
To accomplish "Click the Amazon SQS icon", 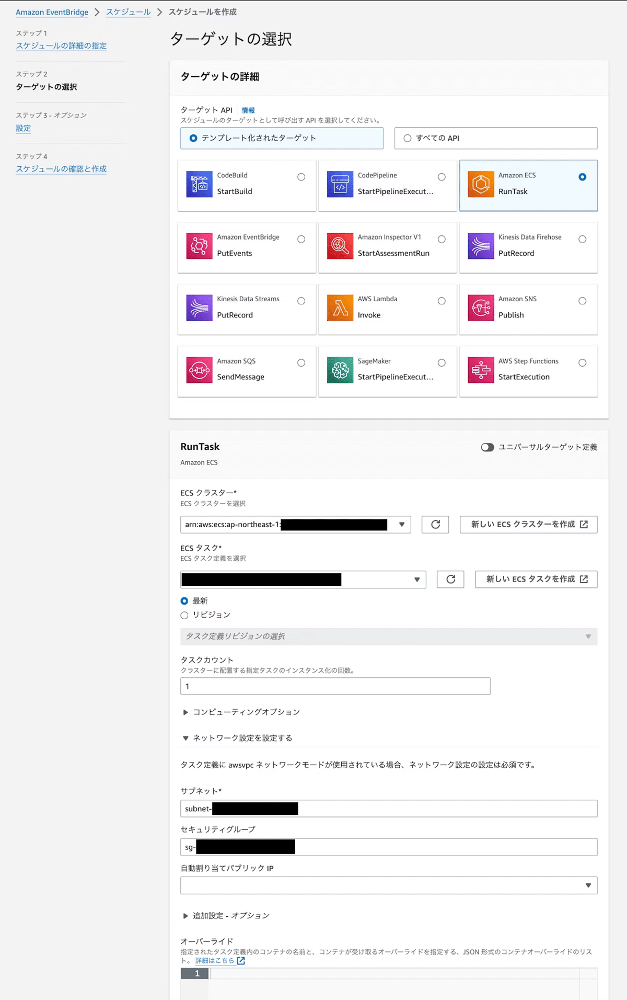I will (199, 370).
